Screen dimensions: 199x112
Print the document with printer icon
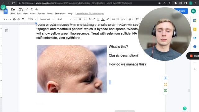(x=14, y=19)
